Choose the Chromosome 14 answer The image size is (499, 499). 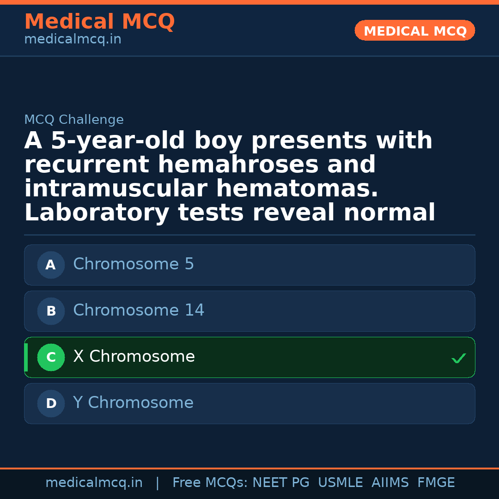139,310
